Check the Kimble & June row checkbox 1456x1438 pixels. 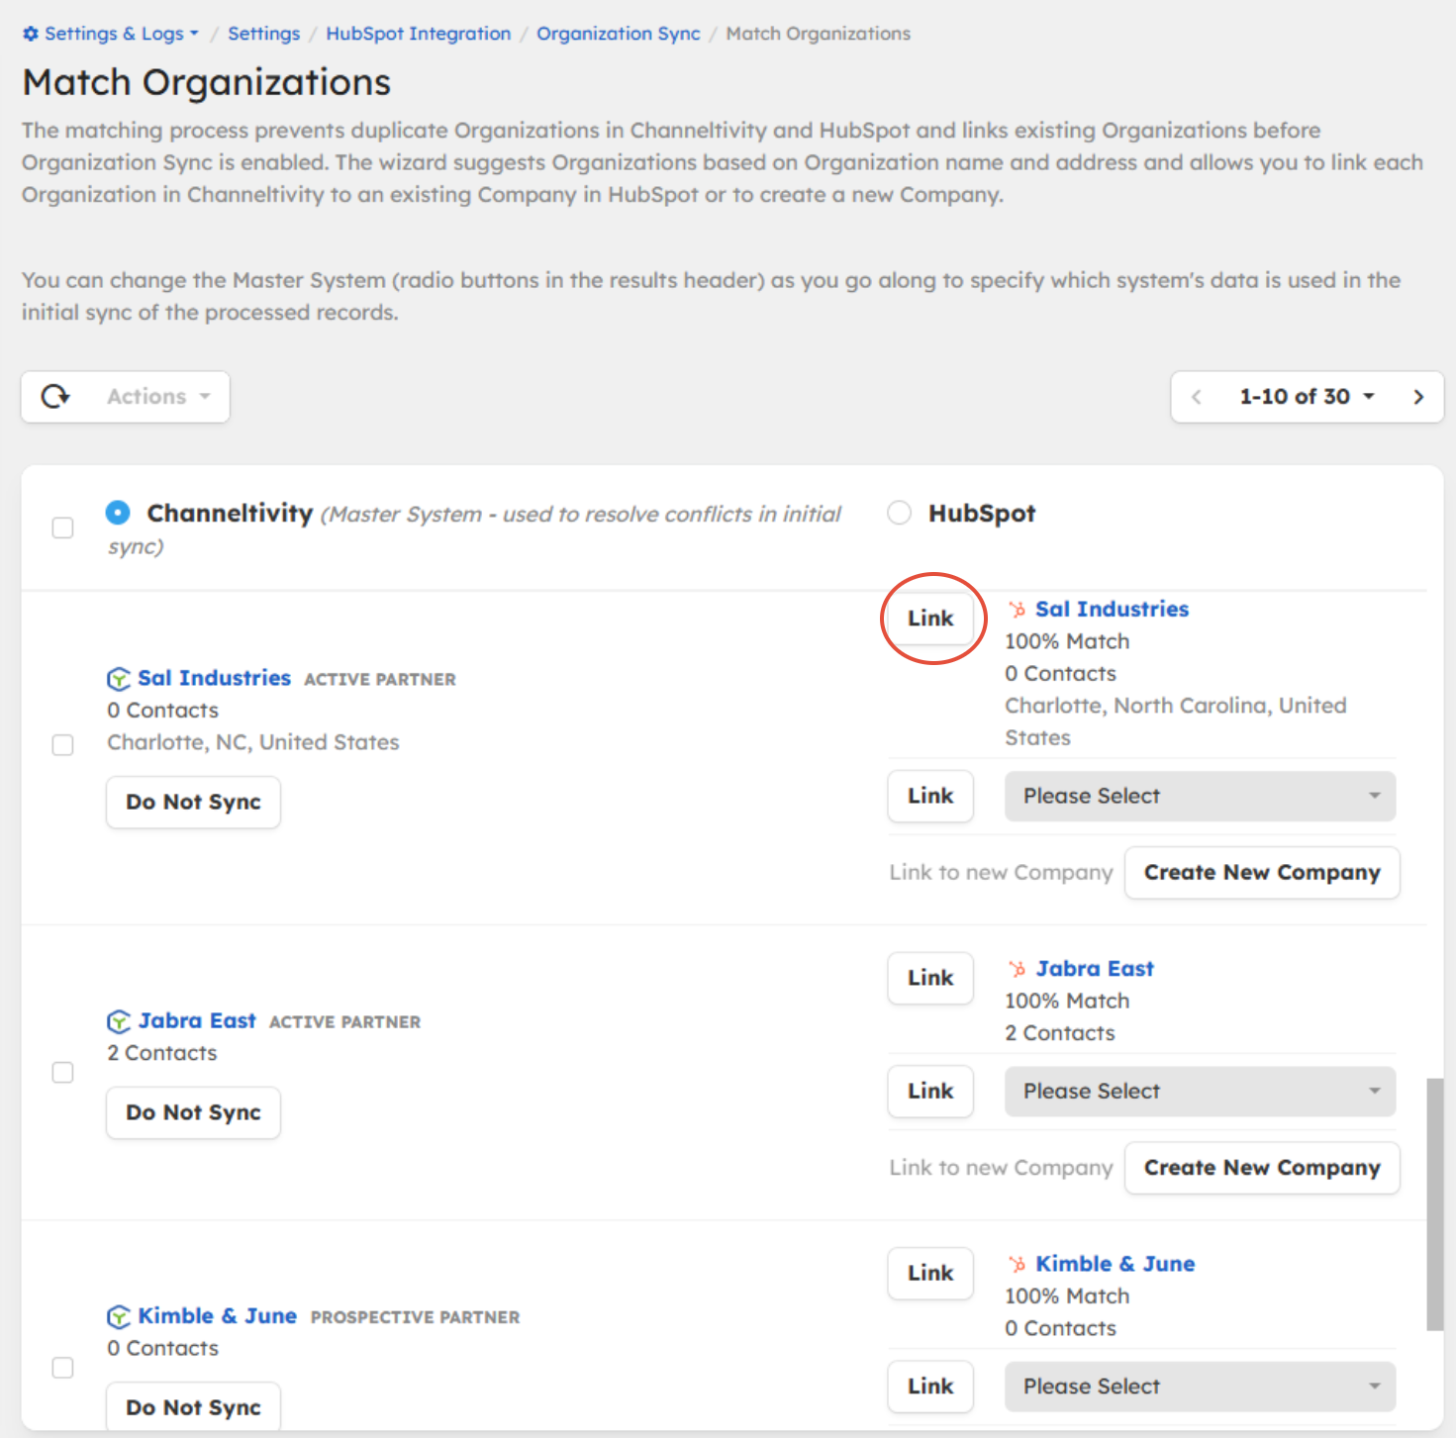[62, 1368]
